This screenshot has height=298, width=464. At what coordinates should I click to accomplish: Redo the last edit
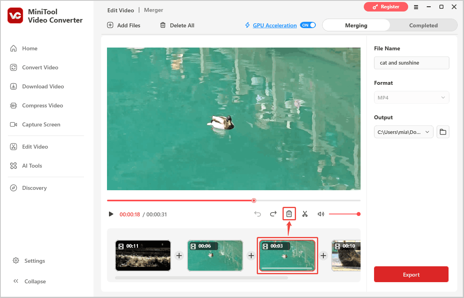pyautogui.click(x=273, y=214)
